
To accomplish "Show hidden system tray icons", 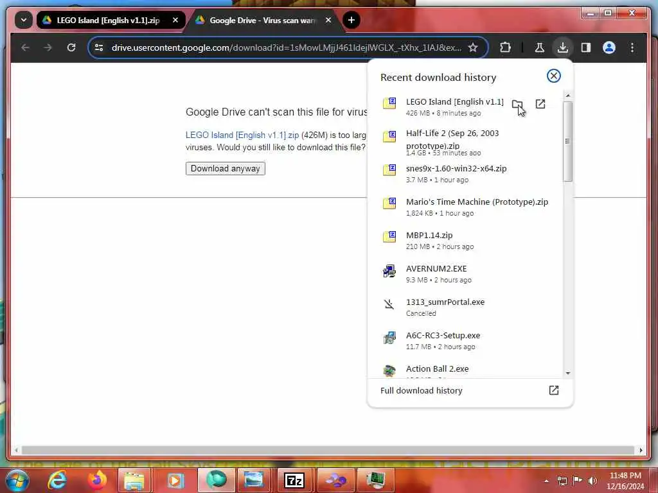I will pos(546,481).
